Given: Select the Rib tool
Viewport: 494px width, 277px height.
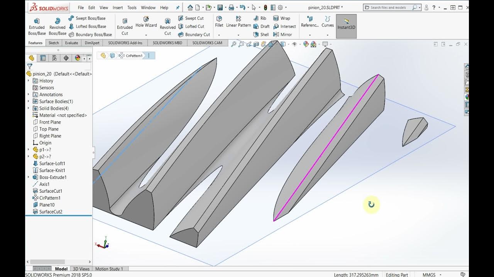Looking at the screenshot, I should [260, 18].
